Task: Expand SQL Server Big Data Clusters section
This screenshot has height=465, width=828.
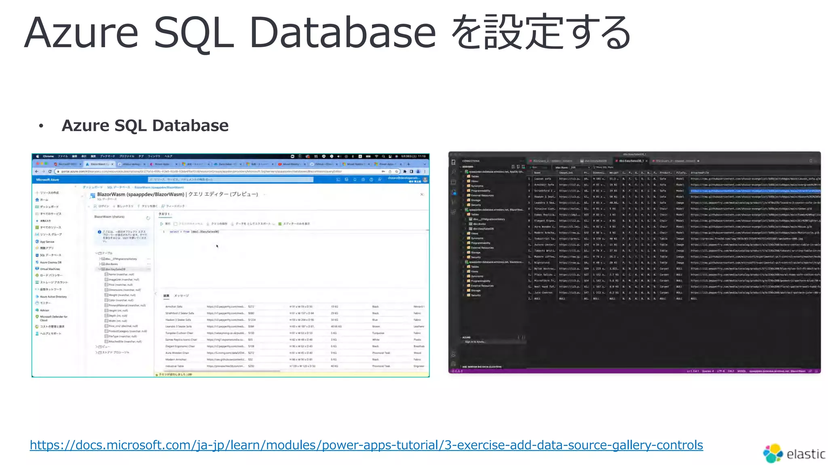Action: pyautogui.click(x=482, y=367)
